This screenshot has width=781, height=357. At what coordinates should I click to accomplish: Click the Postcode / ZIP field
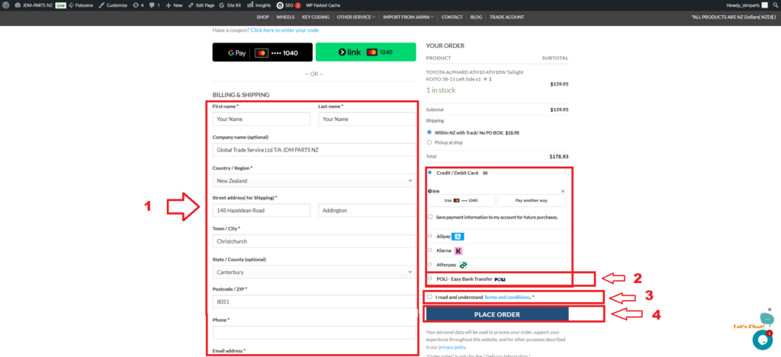click(x=314, y=301)
